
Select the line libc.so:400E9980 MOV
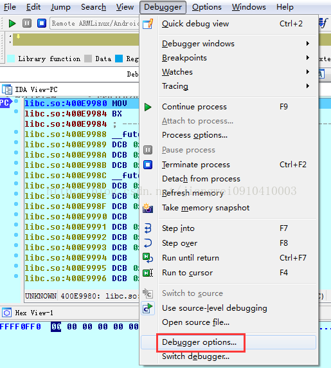pyautogui.click(x=82, y=104)
